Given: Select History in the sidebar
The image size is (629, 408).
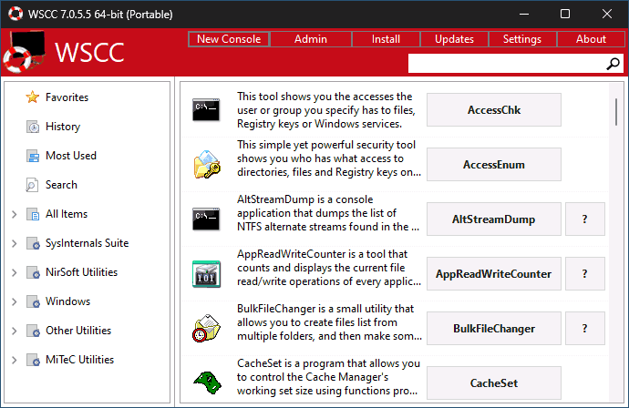Looking at the screenshot, I should click(x=63, y=127).
